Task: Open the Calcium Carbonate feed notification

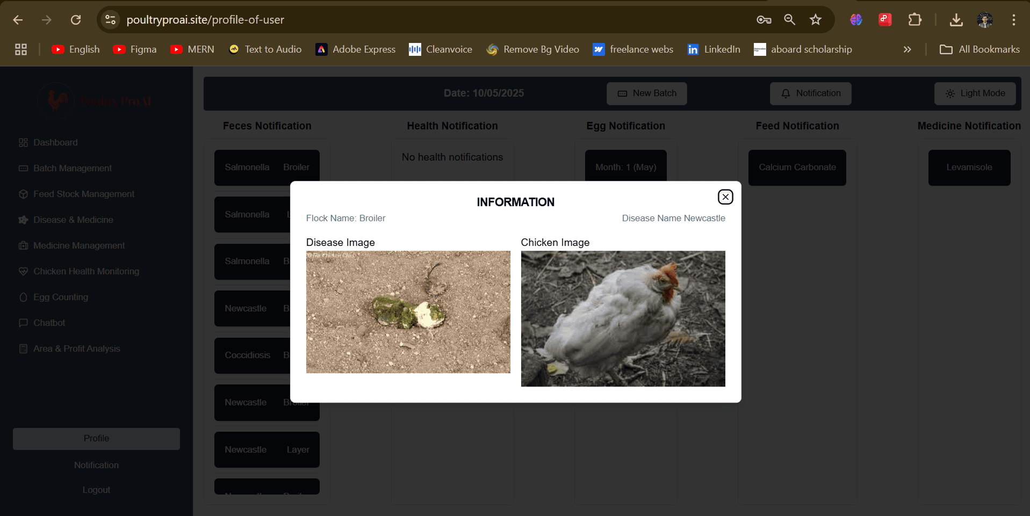Action: tap(797, 168)
